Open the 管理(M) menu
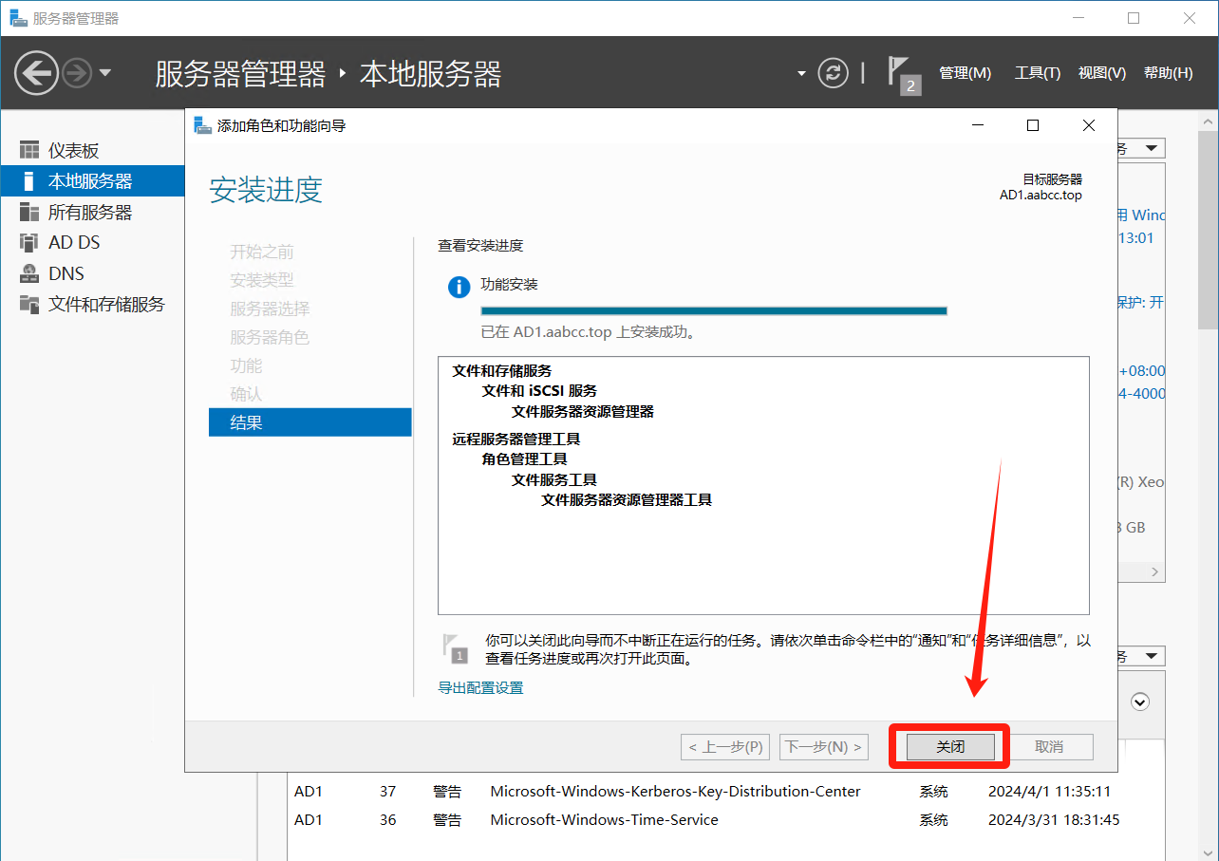The image size is (1219, 861). click(965, 73)
